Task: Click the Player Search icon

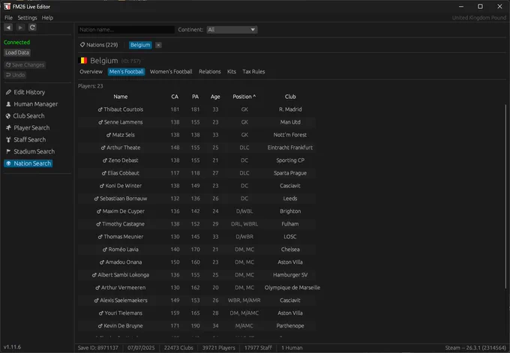Action: click(x=8, y=127)
